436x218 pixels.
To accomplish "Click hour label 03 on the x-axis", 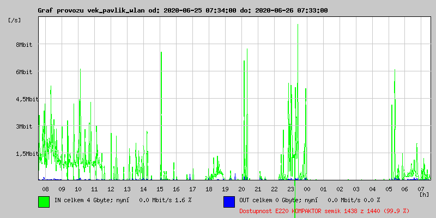I will pos(356,189).
